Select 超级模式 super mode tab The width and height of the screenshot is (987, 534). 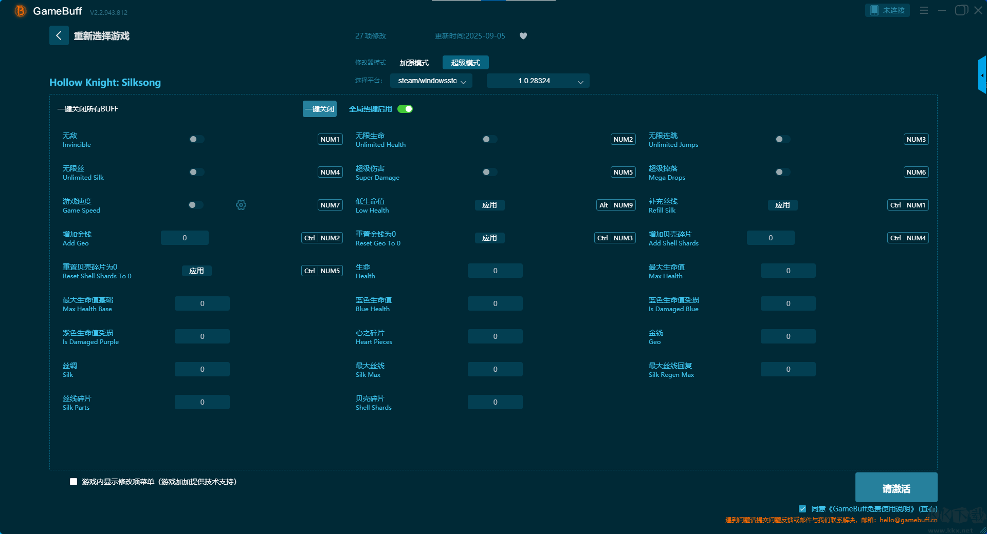465,63
